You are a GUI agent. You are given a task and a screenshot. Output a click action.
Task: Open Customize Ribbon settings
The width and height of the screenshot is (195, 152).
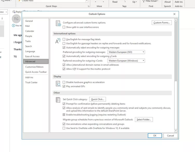tap(36, 67)
